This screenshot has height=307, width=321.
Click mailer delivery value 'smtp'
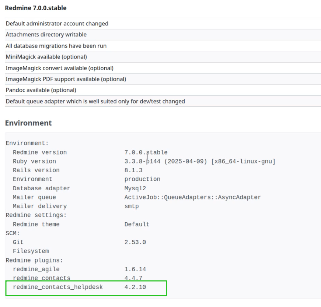(132, 206)
